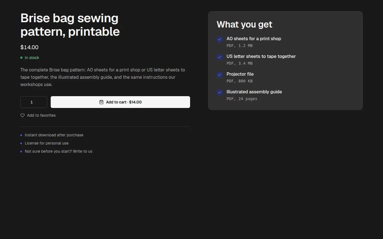Screen dimensions: 383x239
Task: Click the checkmark icon beside A0 sheets for a print shop
Action: (x=220, y=39)
